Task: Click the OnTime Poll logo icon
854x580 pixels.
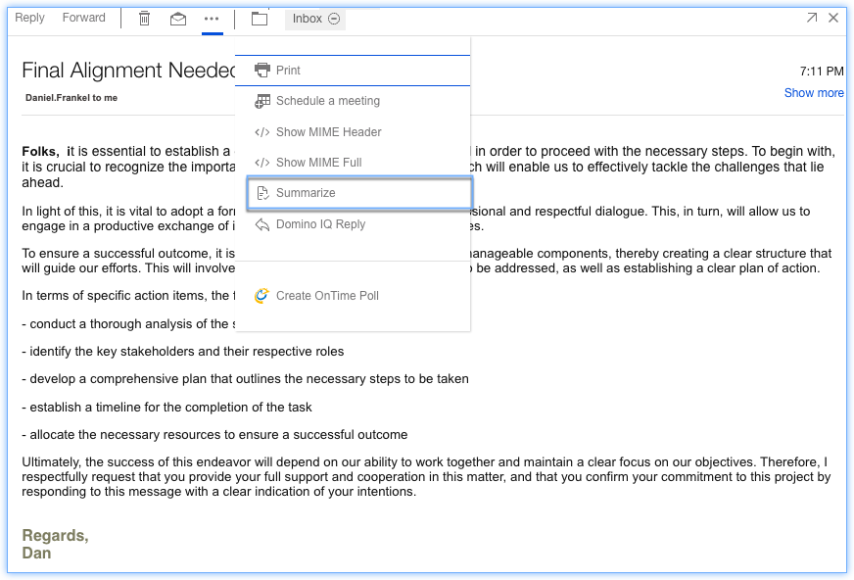Action: pyautogui.click(x=261, y=295)
